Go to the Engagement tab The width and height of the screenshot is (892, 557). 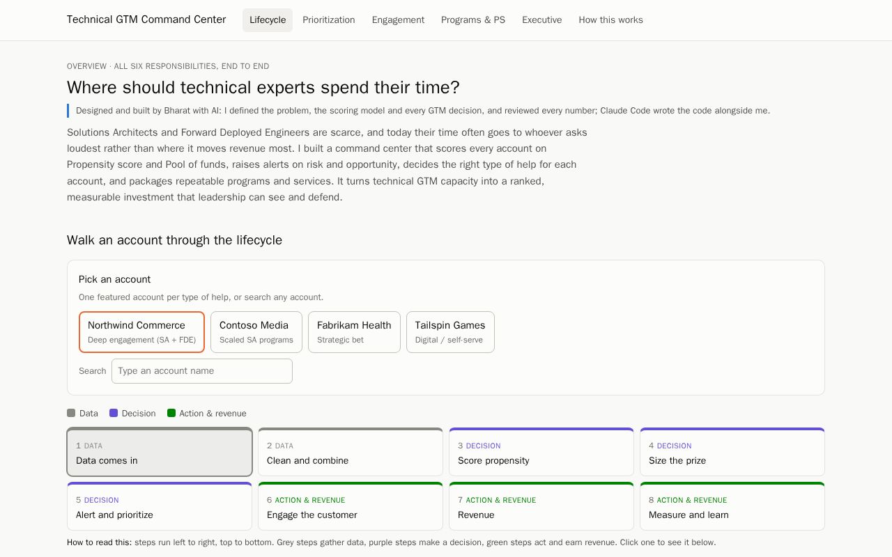tap(398, 20)
